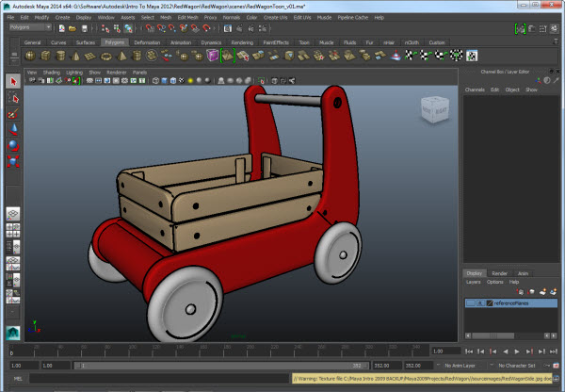Toggle visibility box of referencePlanes layer
565x392 pixels.
click(470, 303)
